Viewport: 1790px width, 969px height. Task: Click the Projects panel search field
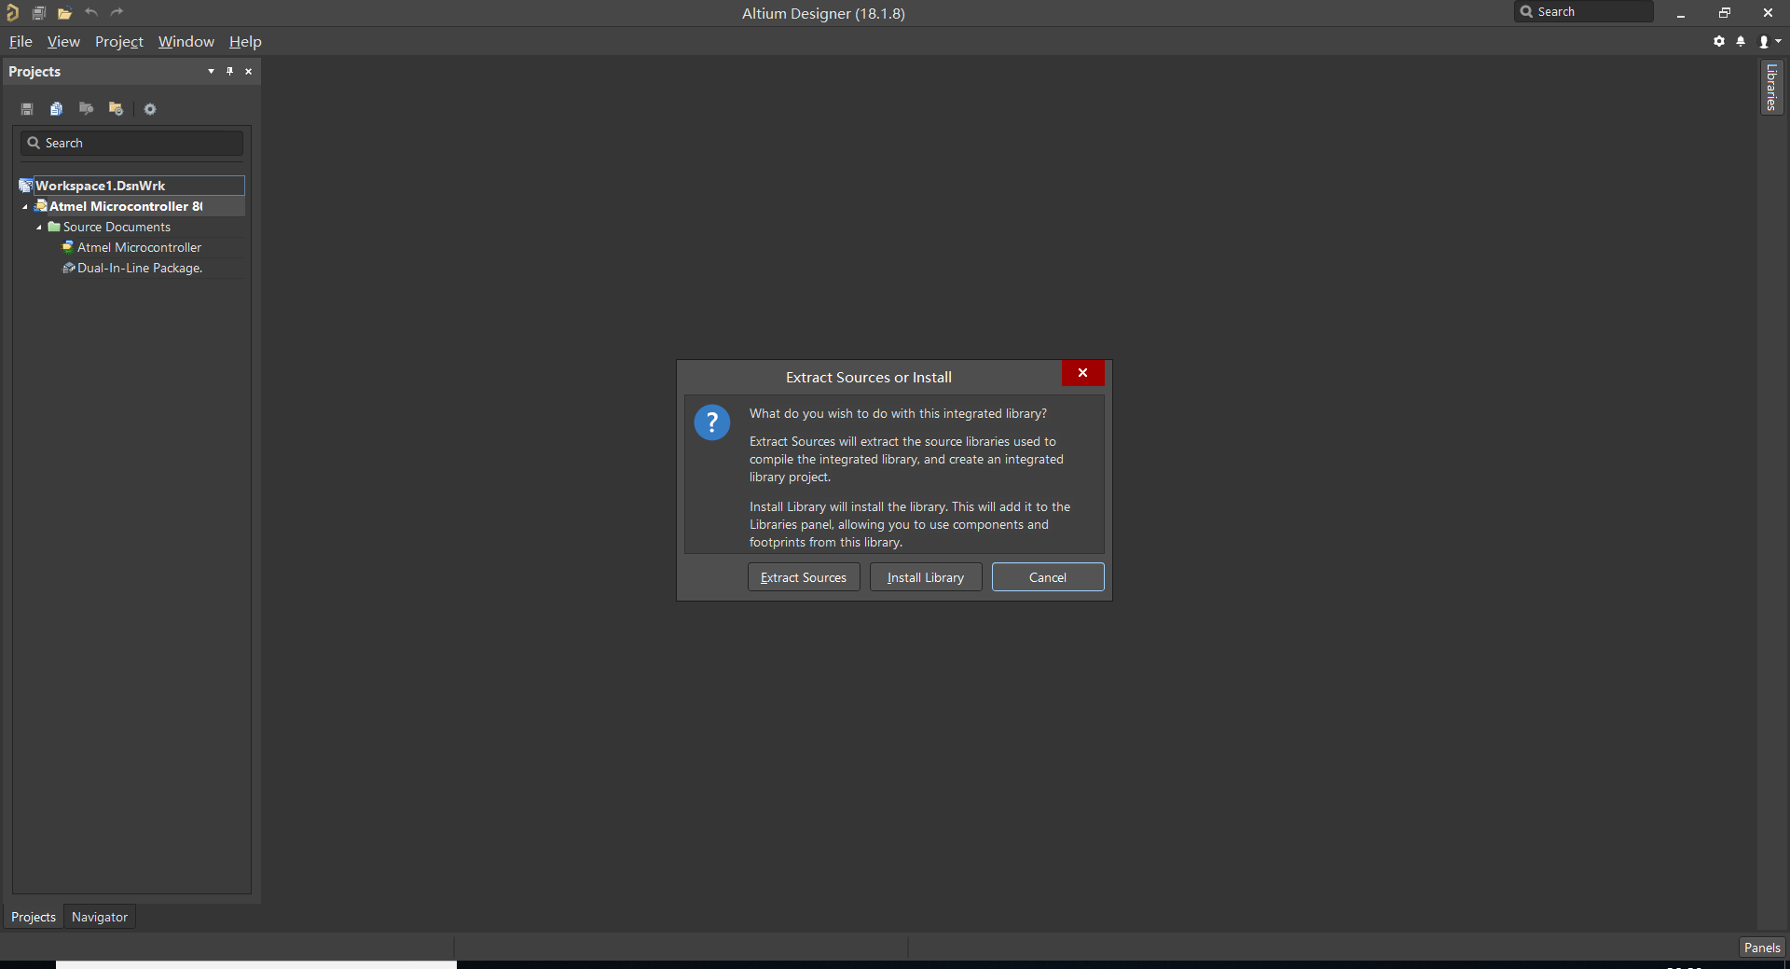point(131,143)
